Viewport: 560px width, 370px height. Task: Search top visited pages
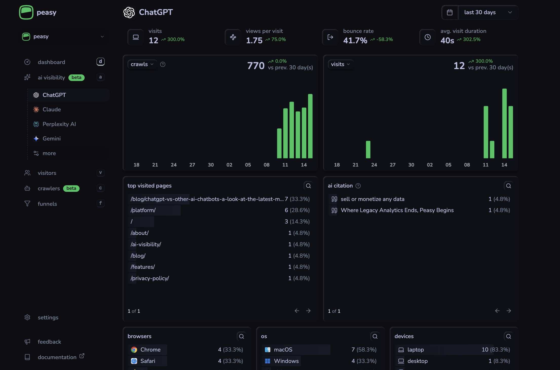tap(308, 186)
